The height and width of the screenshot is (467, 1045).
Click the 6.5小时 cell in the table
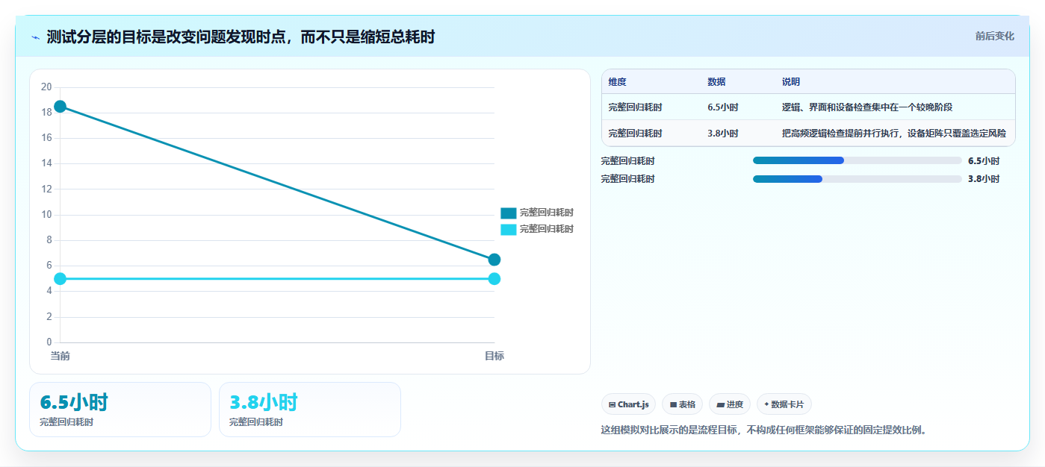(723, 107)
